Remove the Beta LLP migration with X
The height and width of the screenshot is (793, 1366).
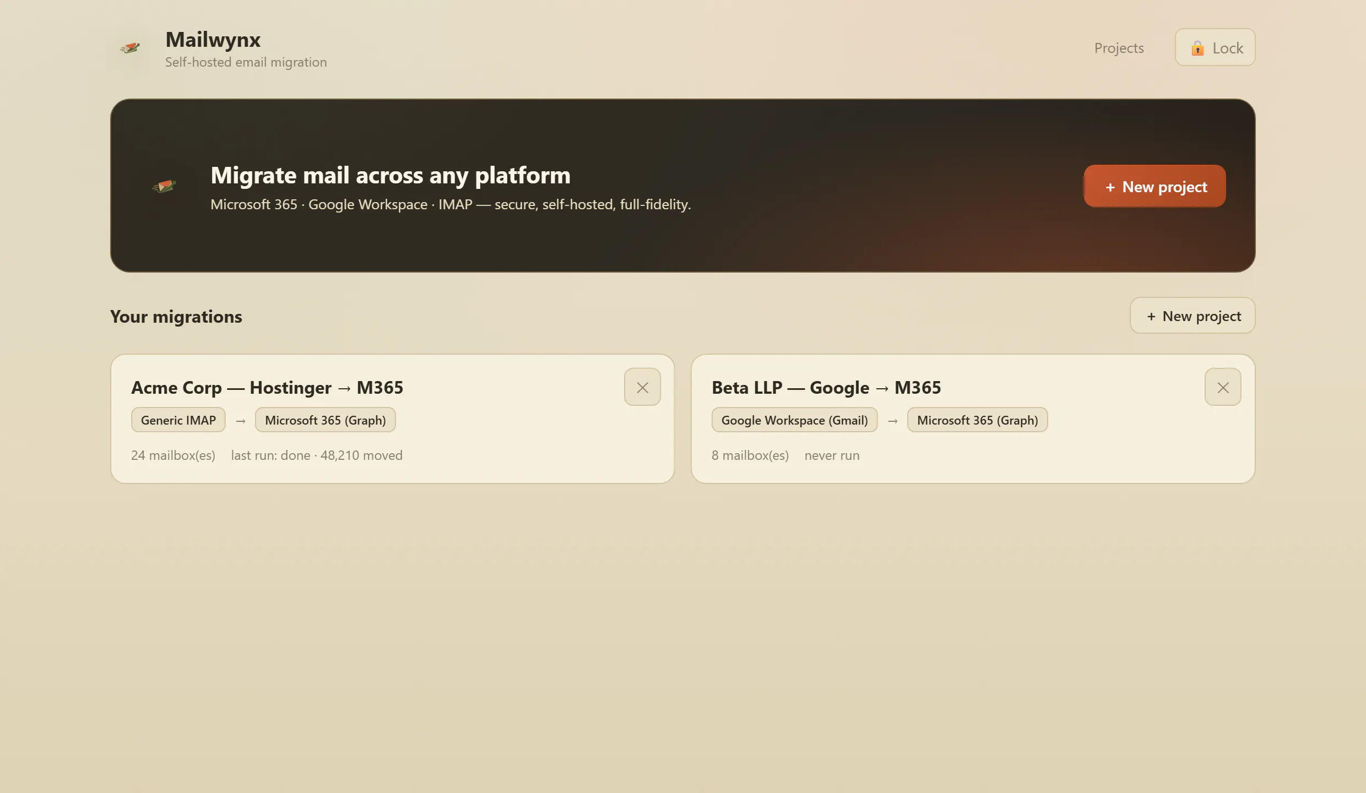click(1223, 387)
